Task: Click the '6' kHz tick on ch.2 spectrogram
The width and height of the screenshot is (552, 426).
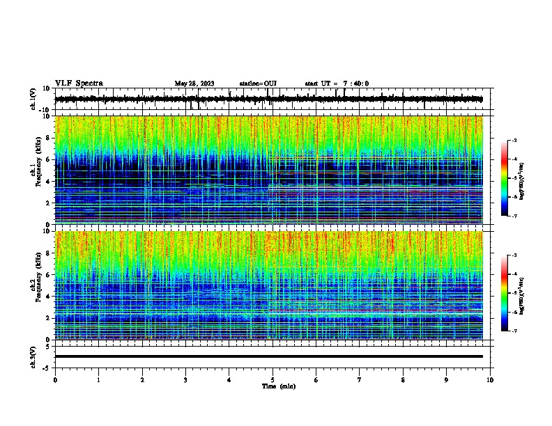Action: [x=48, y=275]
